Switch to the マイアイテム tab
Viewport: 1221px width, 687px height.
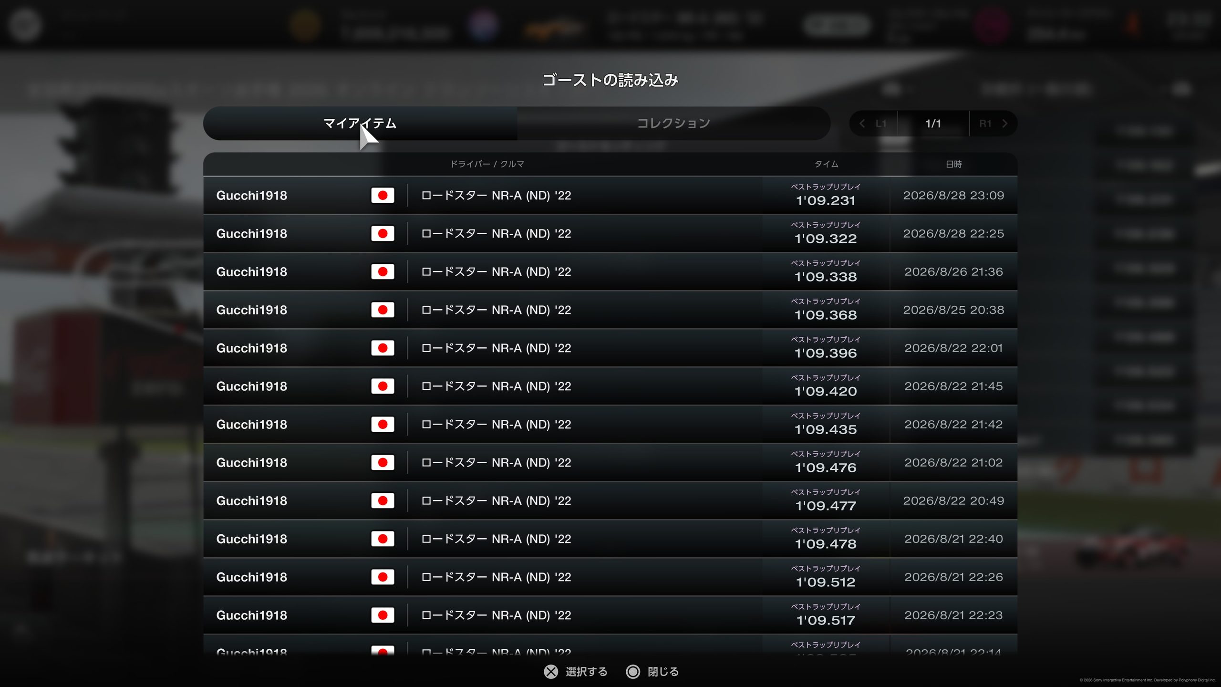[360, 124]
